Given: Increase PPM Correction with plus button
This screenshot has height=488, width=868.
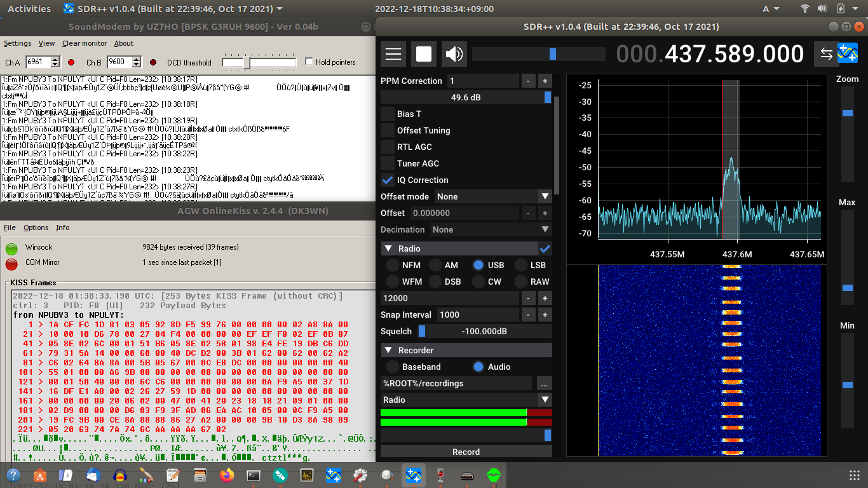Looking at the screenshot, I should tap(545, 81).
